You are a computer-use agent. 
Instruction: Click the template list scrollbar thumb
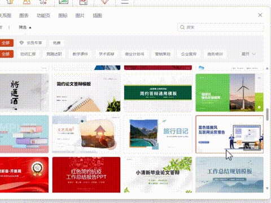(x=267, y=114)
